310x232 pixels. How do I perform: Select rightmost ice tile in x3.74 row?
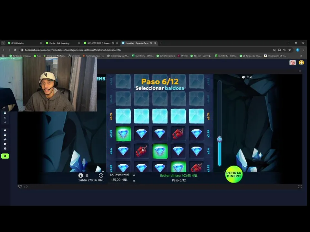tap(197, 116)
